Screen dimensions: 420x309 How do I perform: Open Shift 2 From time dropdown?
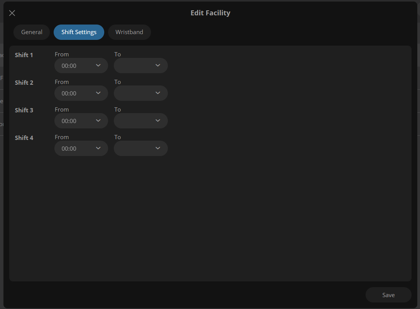[81, 93]
